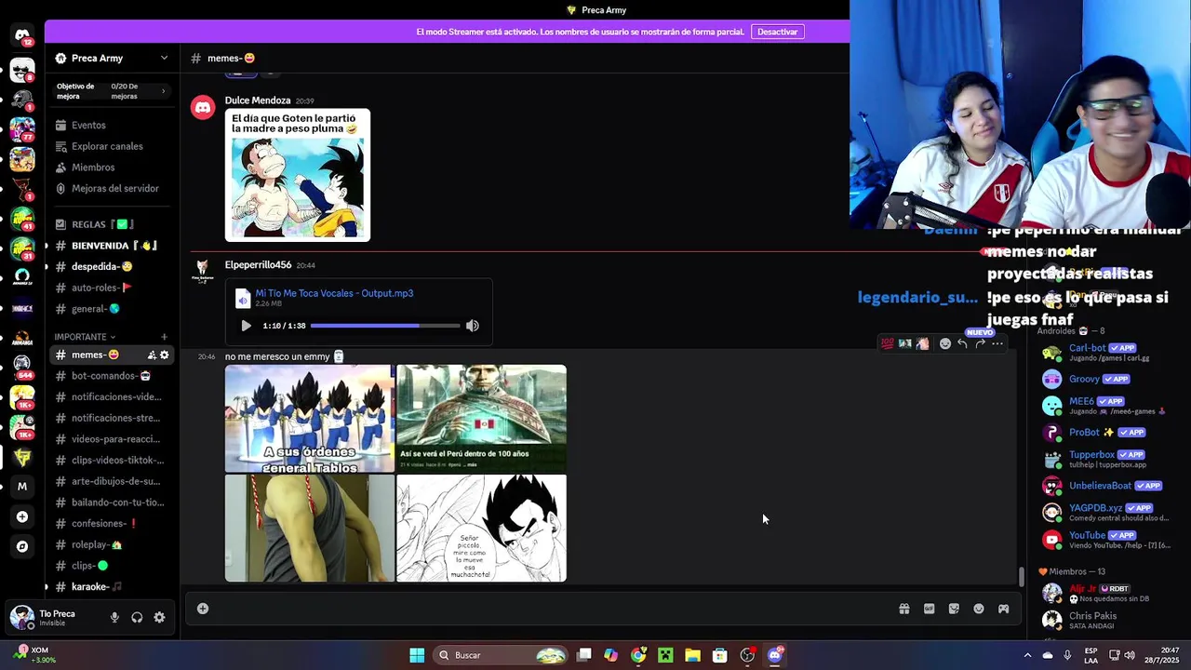Viewport: 1191px width, 670px height.
Task: Open the despedida channel
Action: pyautogui.click(x=112, y=266)
